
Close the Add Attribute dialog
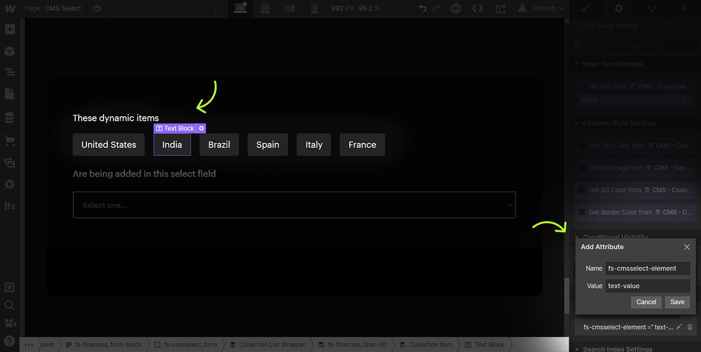(x=687, y=247)
